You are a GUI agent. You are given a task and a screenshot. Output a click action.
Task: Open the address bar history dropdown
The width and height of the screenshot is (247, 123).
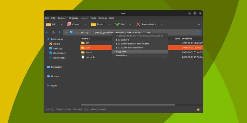(x=66, y=32)
